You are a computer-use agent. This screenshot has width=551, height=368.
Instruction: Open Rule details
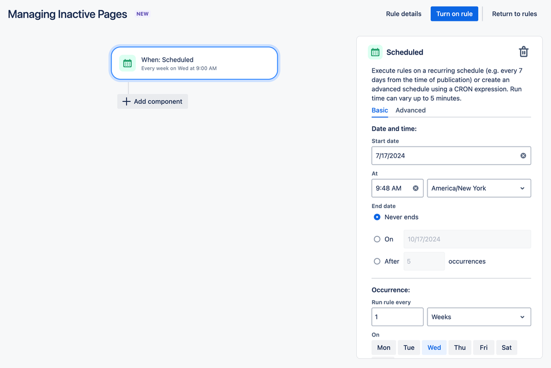point(404,14)
